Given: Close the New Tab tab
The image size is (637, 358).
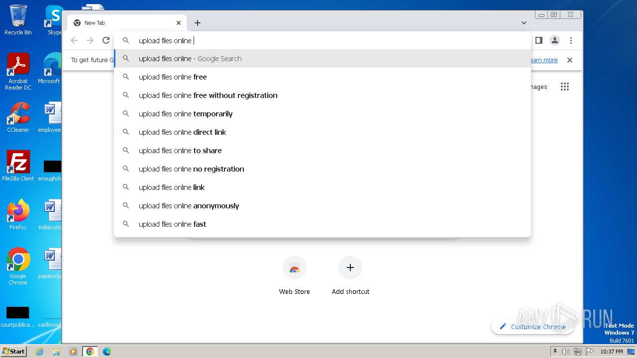Looking at the screenshot, I should [179, 23].
